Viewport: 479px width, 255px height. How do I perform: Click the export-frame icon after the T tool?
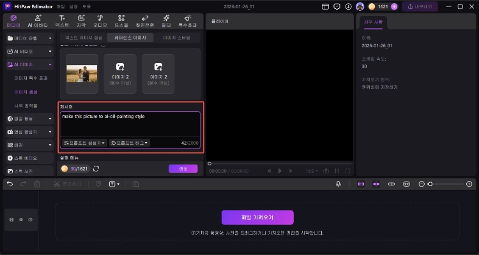(135, 184)
